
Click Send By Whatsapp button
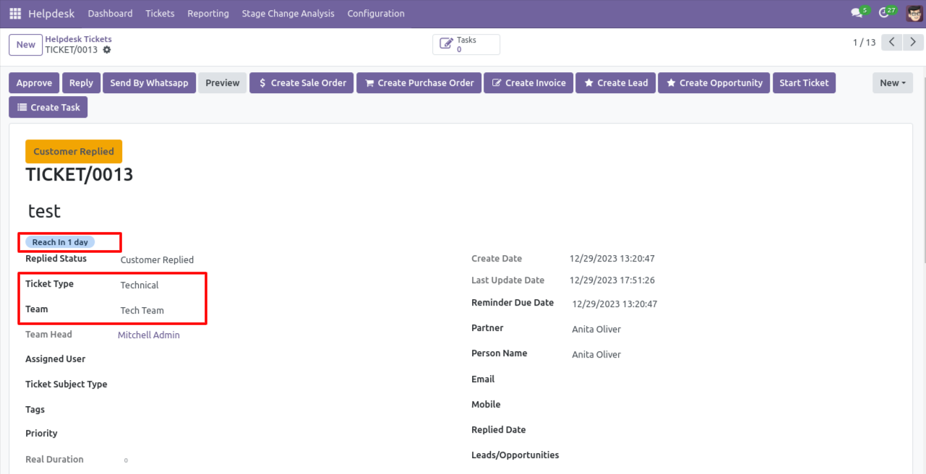pos(149,83)
